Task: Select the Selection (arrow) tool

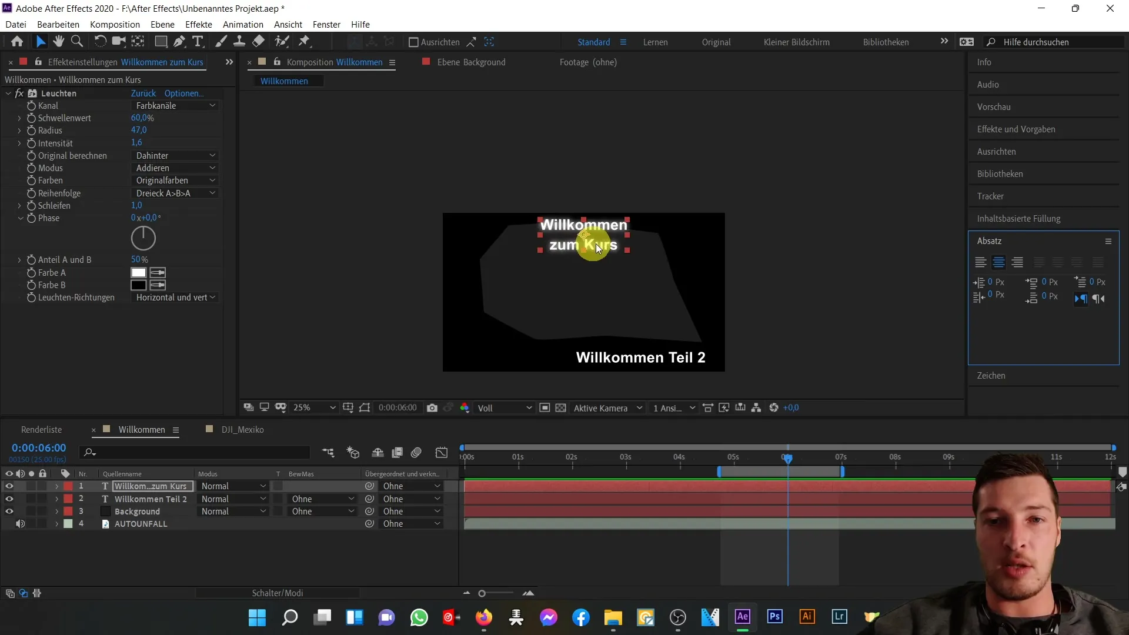Action: pyautogui.click(x=40, y=42)
